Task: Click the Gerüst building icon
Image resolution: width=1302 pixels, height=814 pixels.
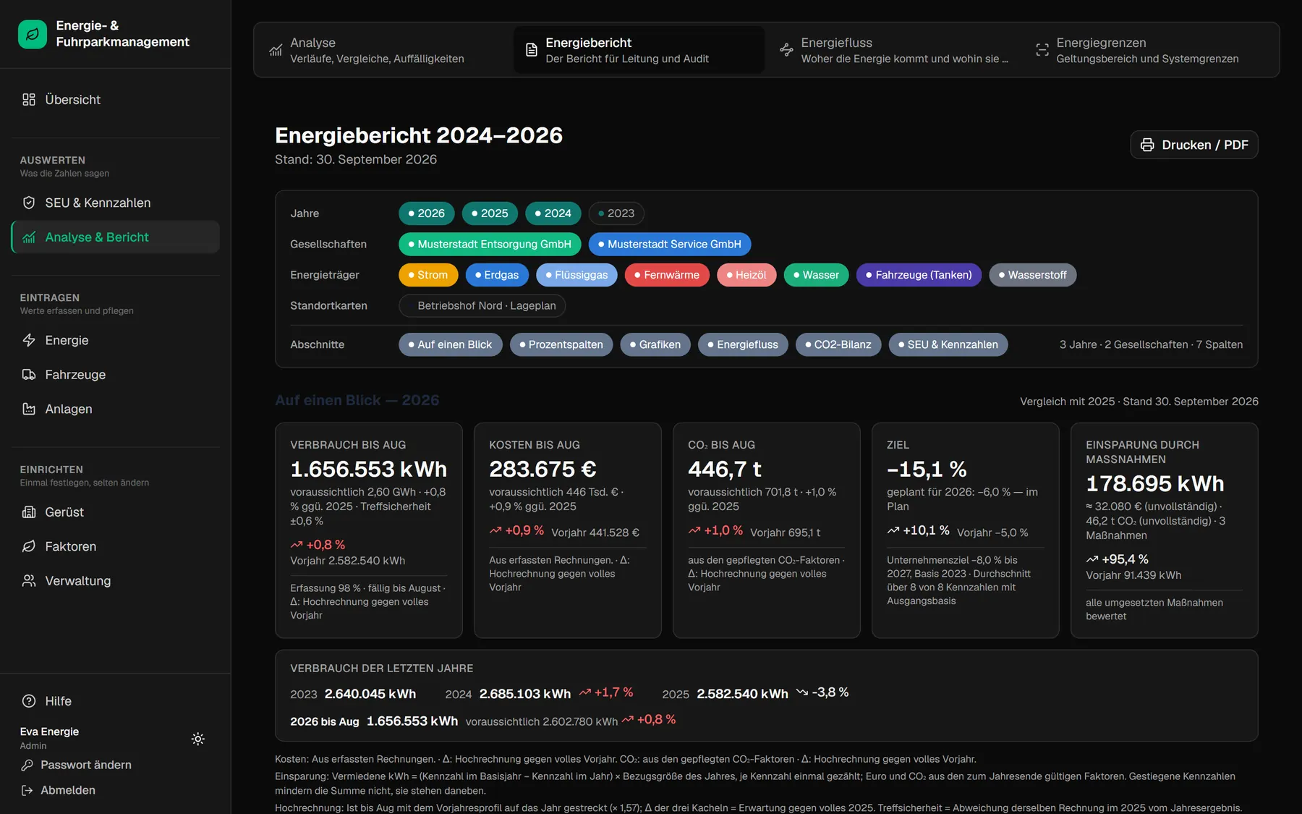Action: [29, 512]
